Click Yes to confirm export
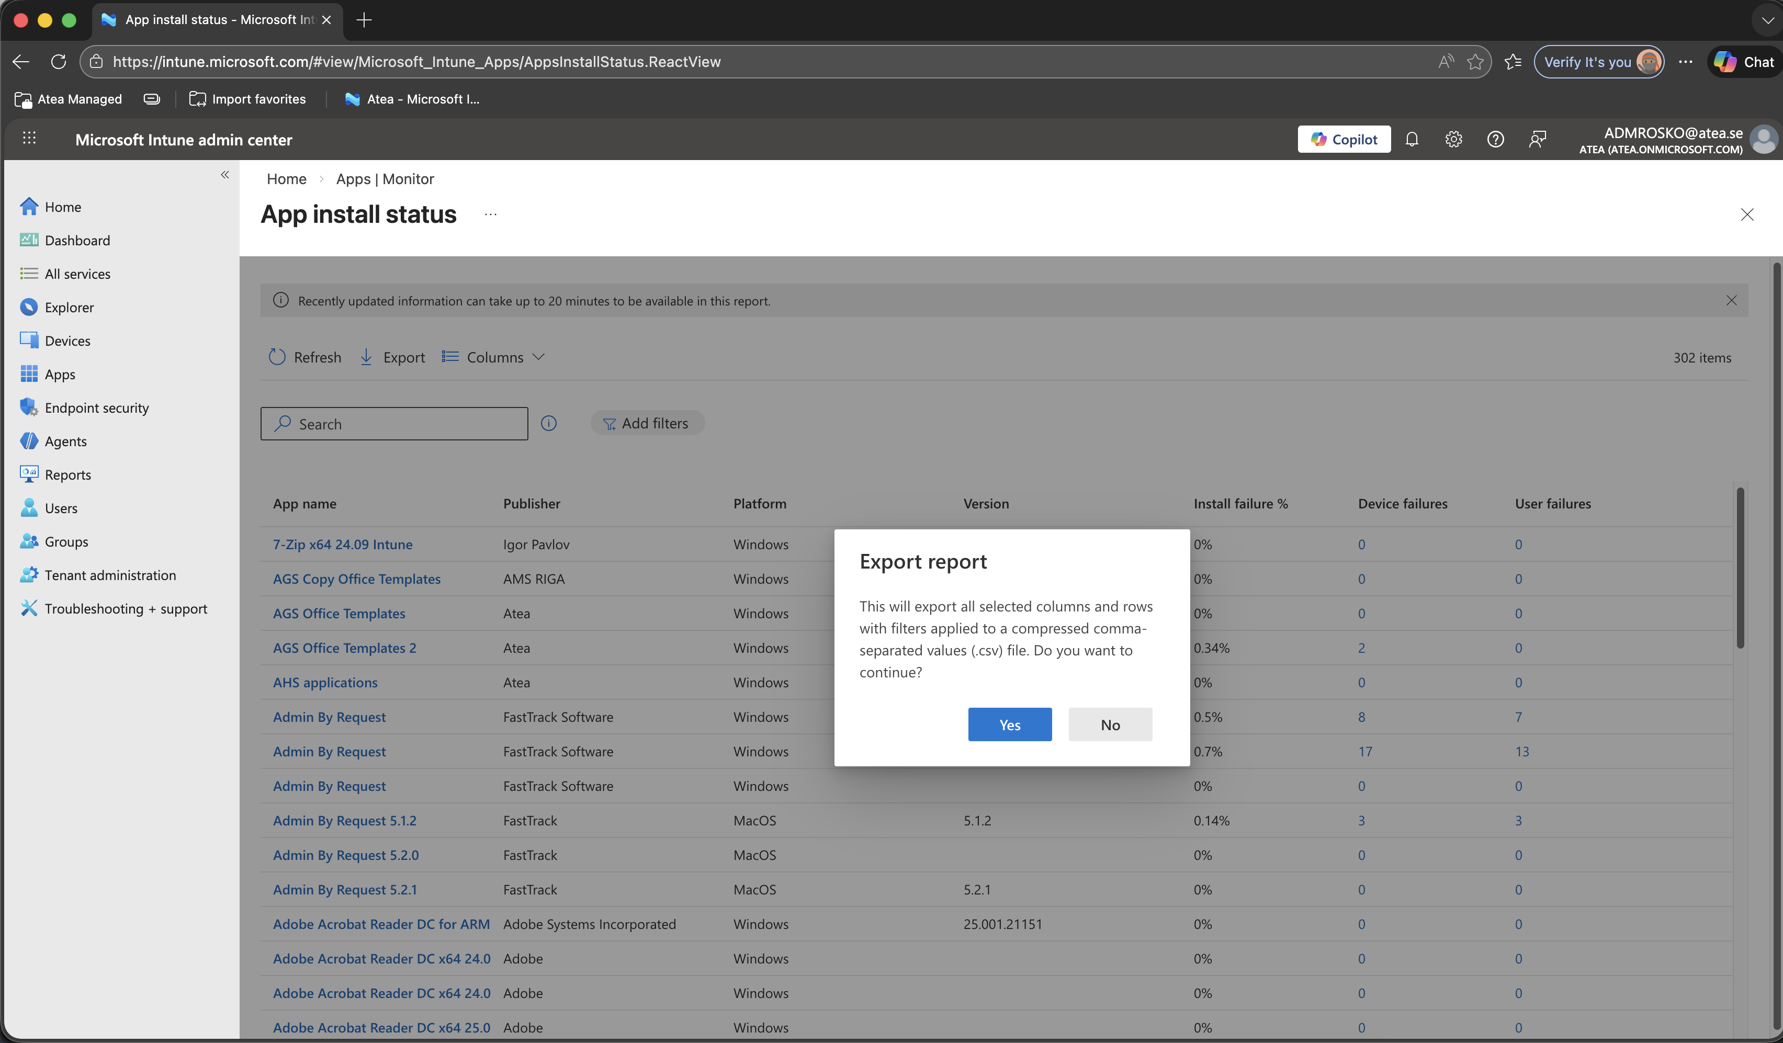1783x1043 pixels. coord(1009,724)
